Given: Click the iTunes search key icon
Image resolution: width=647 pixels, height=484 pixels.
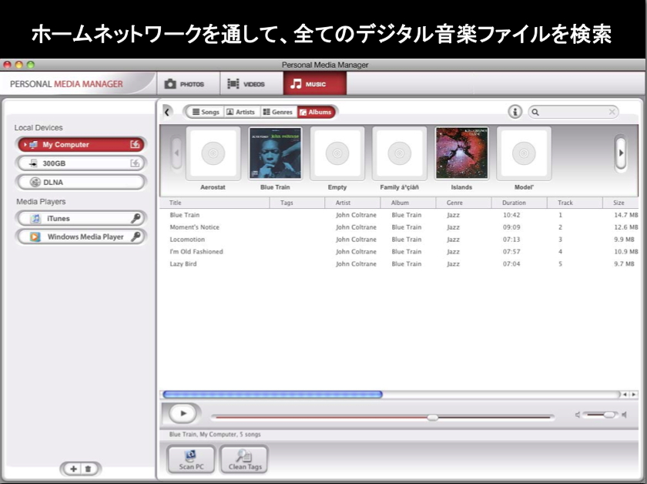Looking at the screenshot, I should click(x=136, y=218).
